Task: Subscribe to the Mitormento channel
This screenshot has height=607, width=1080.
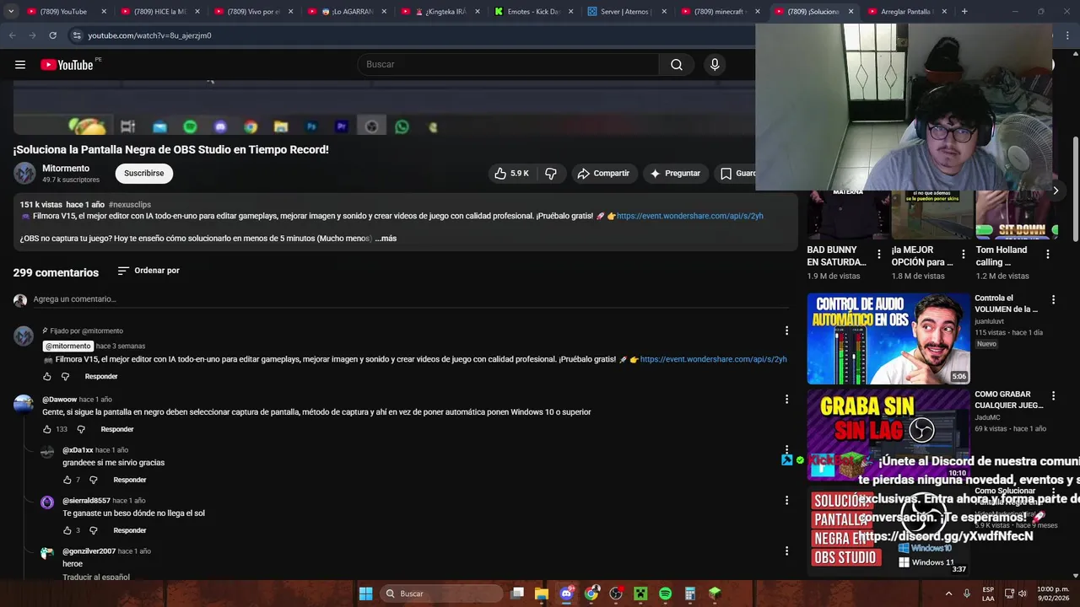Action: (x=144, y=174)
